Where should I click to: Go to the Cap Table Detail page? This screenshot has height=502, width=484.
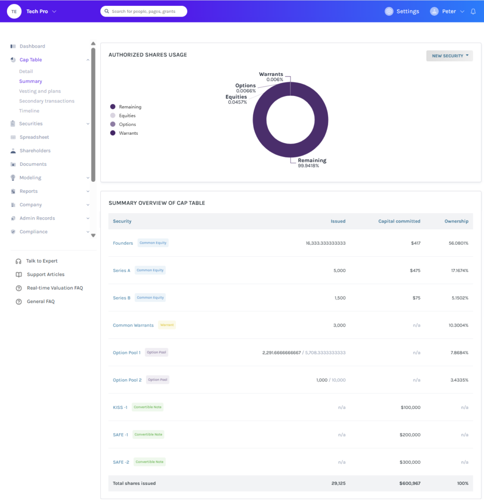point(26,72)
